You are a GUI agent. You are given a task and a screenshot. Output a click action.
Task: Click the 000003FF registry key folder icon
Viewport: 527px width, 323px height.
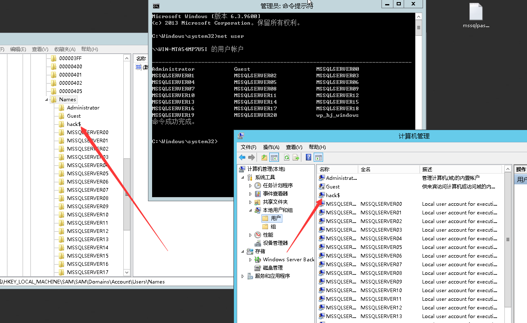coord(53,58)
